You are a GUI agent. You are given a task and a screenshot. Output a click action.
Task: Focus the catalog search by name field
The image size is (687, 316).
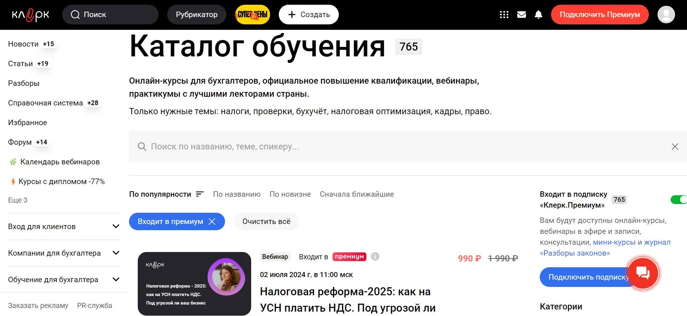(408, 147)
